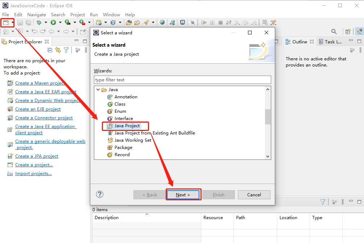The height and width of the screenshot is (243, 364).
Task: Collapse the Java folder tree node
Action: point(98,90)
